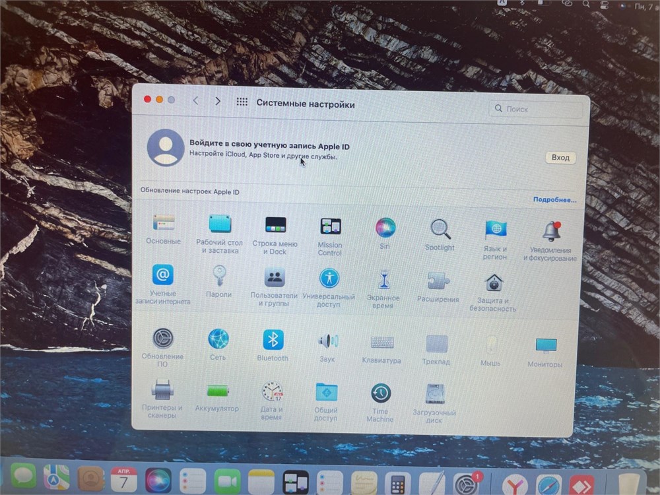The width and height of the screenshot is (660, 495).
Task: Open the Звук sound pane
Action: point(327,347)
